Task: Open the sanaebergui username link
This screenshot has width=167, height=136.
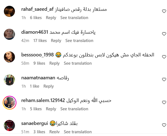Action: [35, 123]
